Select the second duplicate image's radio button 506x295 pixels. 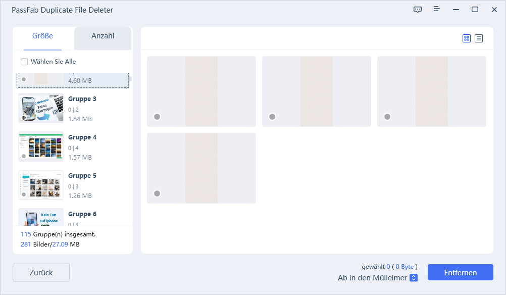272,117
